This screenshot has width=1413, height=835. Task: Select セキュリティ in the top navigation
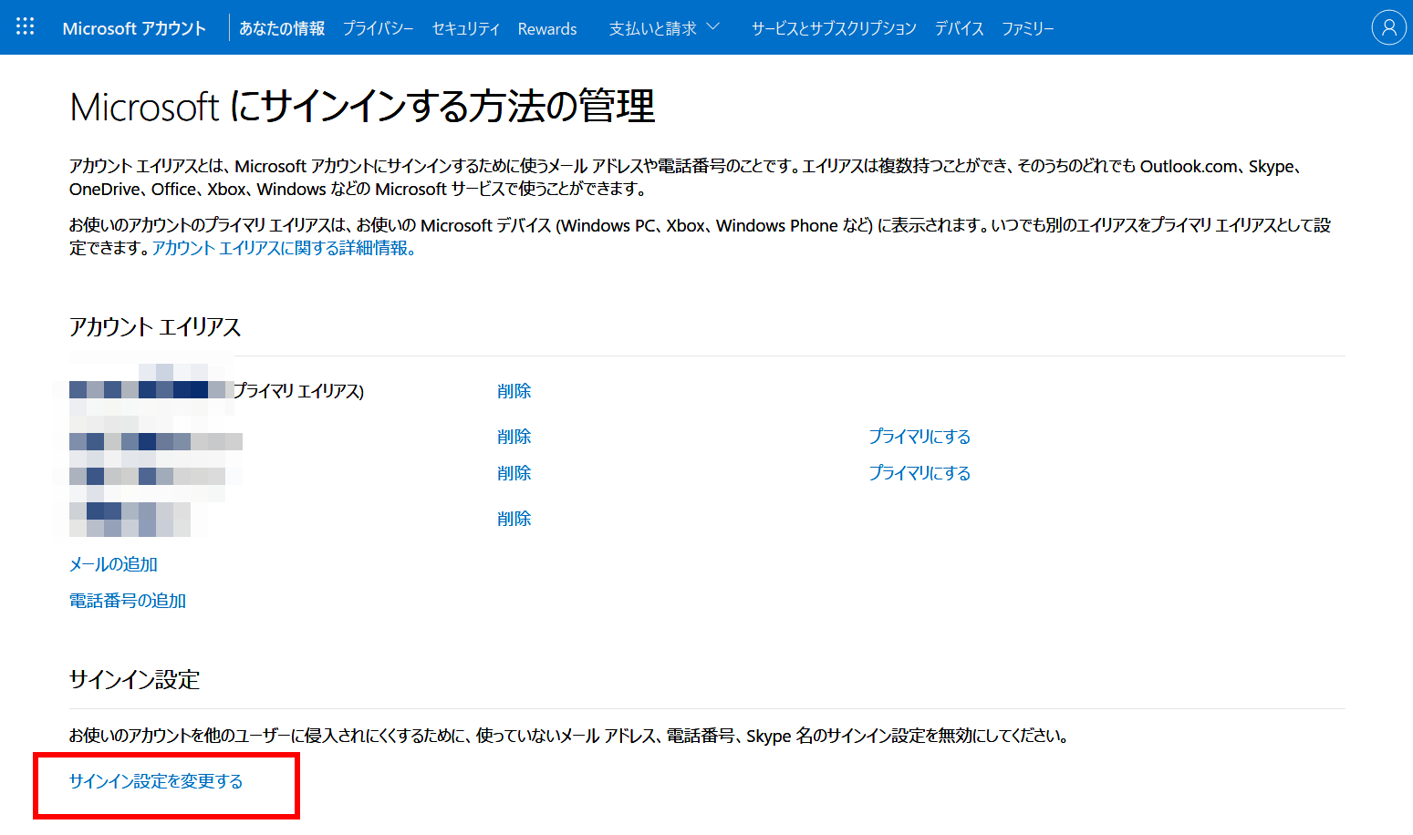click(x=465, y=28)
